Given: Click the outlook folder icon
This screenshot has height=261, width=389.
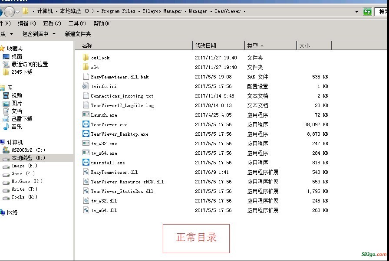Looking at the screenshot, I should pos(86,58).
